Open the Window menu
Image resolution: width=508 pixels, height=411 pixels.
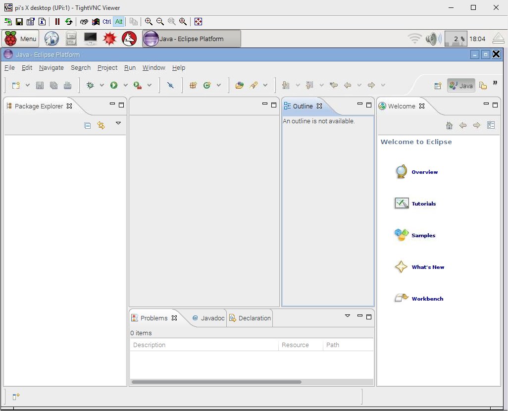154,67
